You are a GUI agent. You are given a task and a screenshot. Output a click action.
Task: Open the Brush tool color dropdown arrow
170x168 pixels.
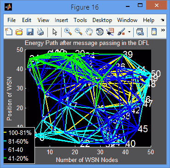coord(130,32)
